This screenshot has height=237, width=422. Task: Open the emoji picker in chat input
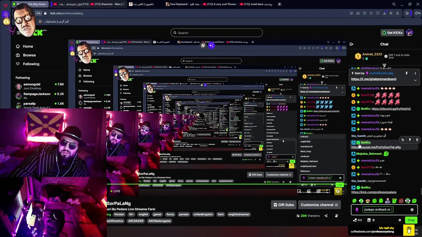[x=412, y=210]
